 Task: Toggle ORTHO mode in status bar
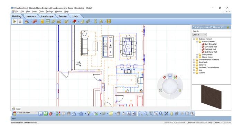[x=217, y=123]
